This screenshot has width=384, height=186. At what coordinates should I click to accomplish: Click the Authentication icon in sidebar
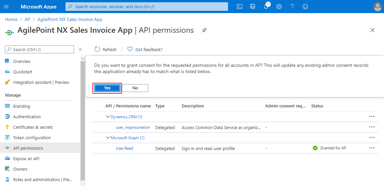tap(7, 117)
